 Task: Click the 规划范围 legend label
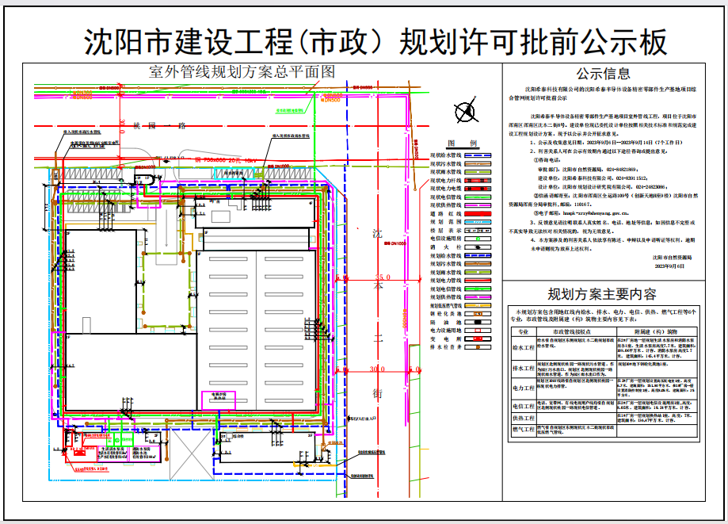pos(446,222)
